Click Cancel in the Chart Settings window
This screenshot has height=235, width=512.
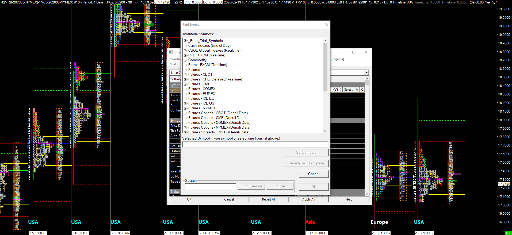tap(229, 199)
